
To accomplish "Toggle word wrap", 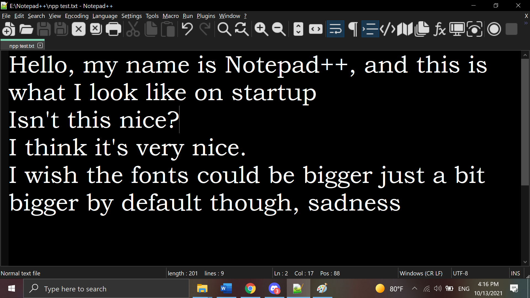I will pos(335,29).
